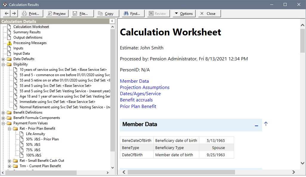Expand Ret - Small Benefit Cash Out
Viewport: 306px width, 177px height.
tap(10, 161)
